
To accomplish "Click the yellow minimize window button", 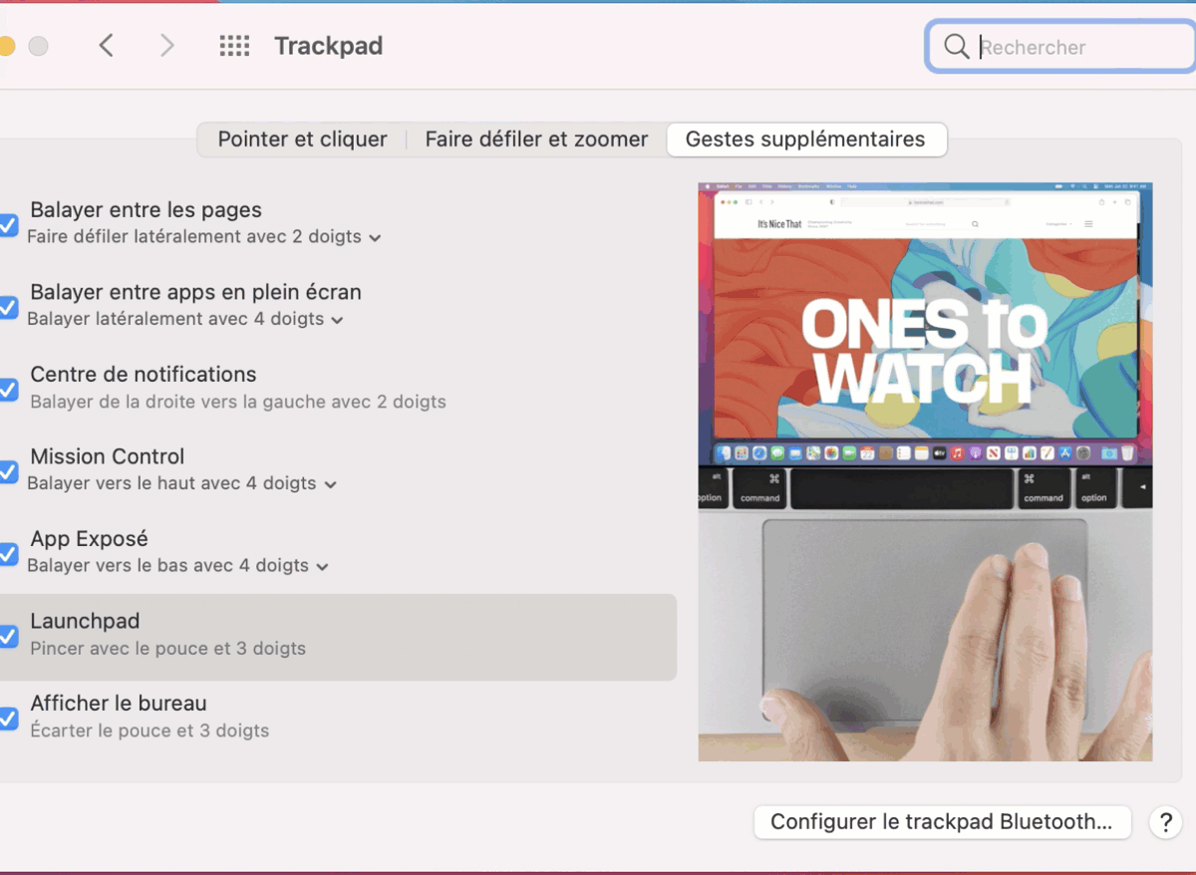I will click(5, 46).
